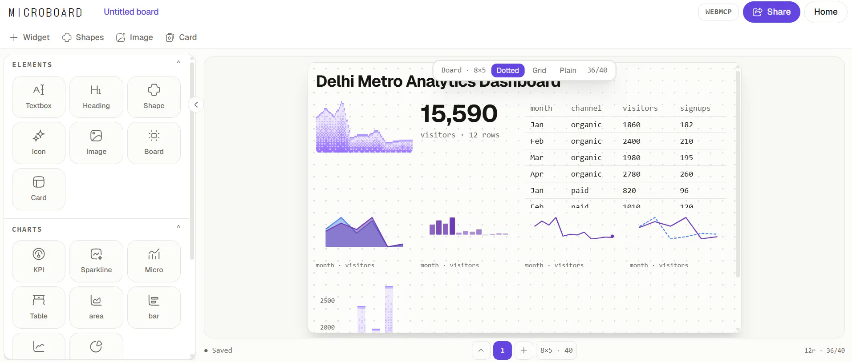Select the purple area micro chart
The image size is (852, 362).
coord(364,232)
